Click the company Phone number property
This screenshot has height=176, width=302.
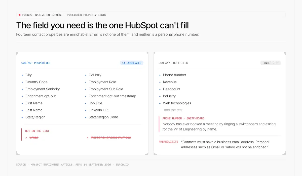pos(174,75)
